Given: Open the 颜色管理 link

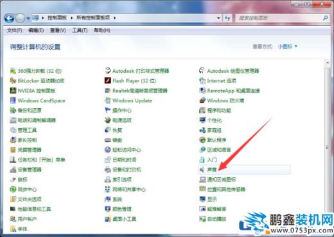Looking at the screenshot, I should [x=122, y=209].
